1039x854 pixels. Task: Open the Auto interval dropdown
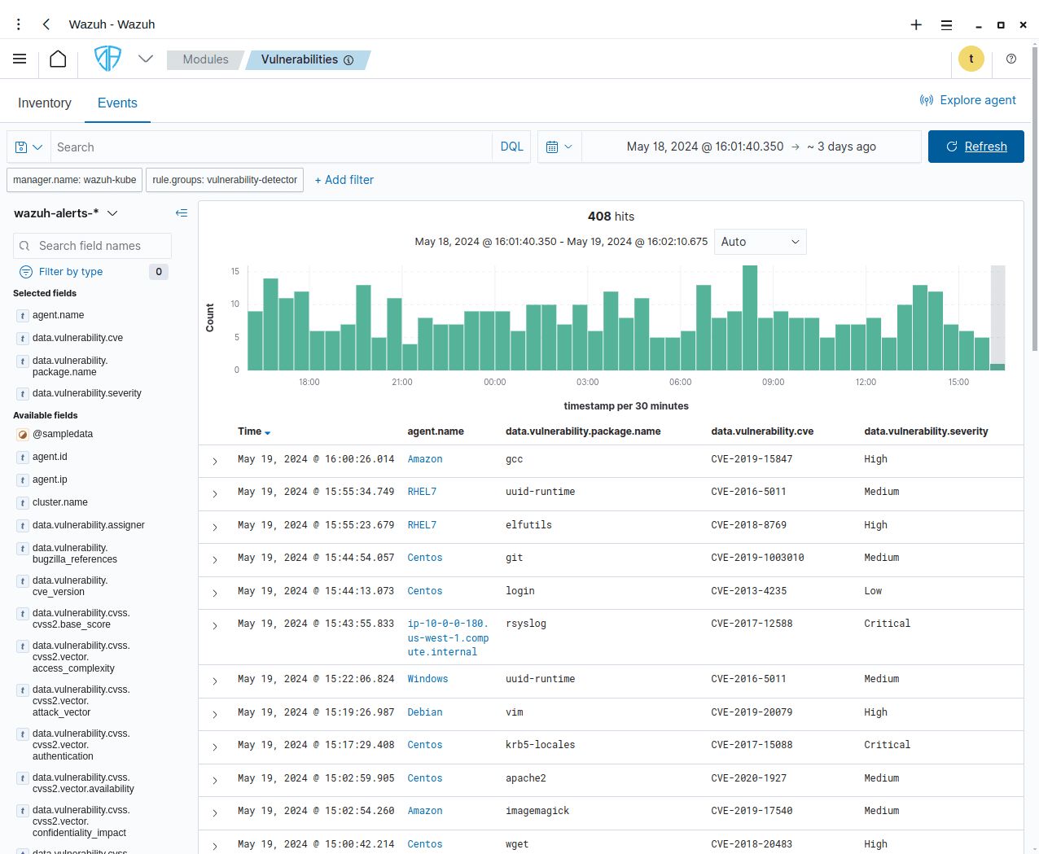pyautogui.click(x=760, y=242)
